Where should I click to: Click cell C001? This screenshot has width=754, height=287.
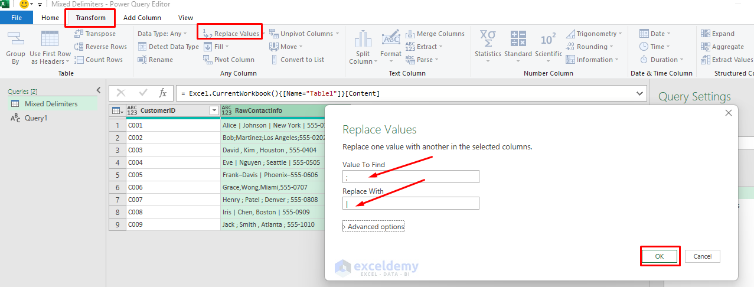pyautogui.click(x=172, y=125)
